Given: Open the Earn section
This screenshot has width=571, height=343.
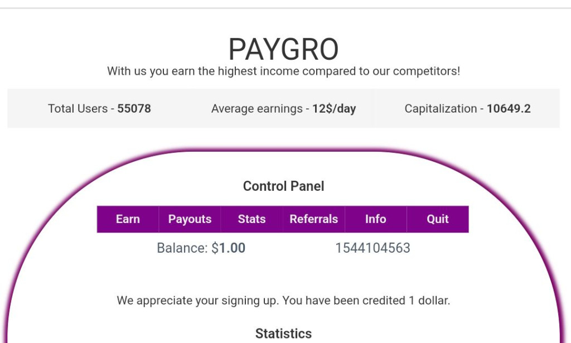Looking at the screenshot, I should point(127,219).
